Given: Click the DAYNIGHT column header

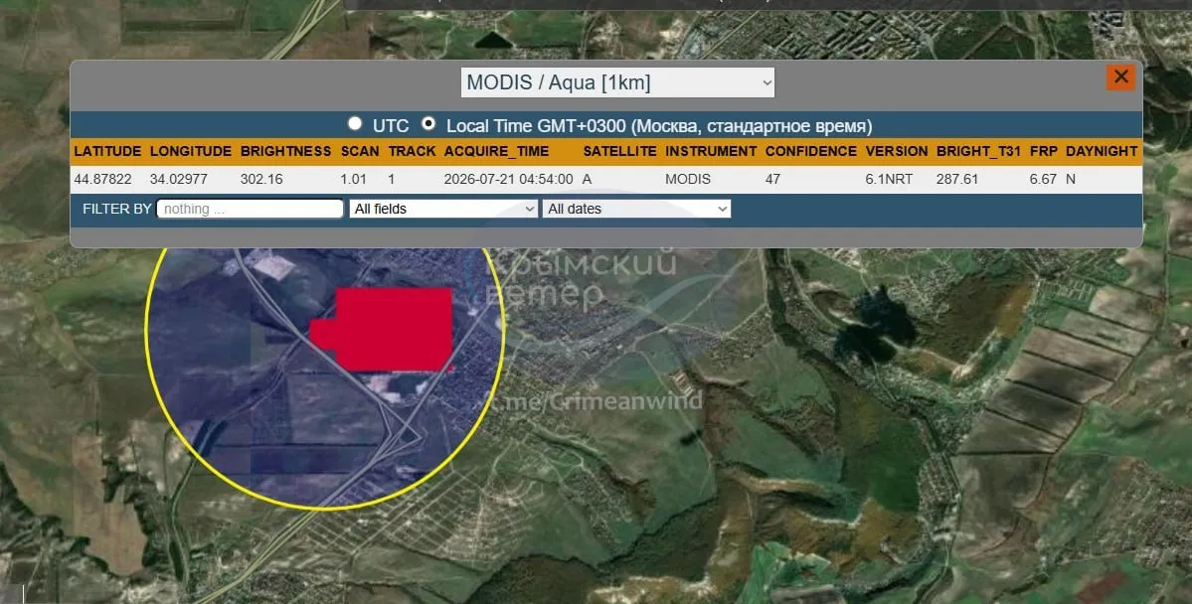Looking at the screenshot, I should 1102,151.
